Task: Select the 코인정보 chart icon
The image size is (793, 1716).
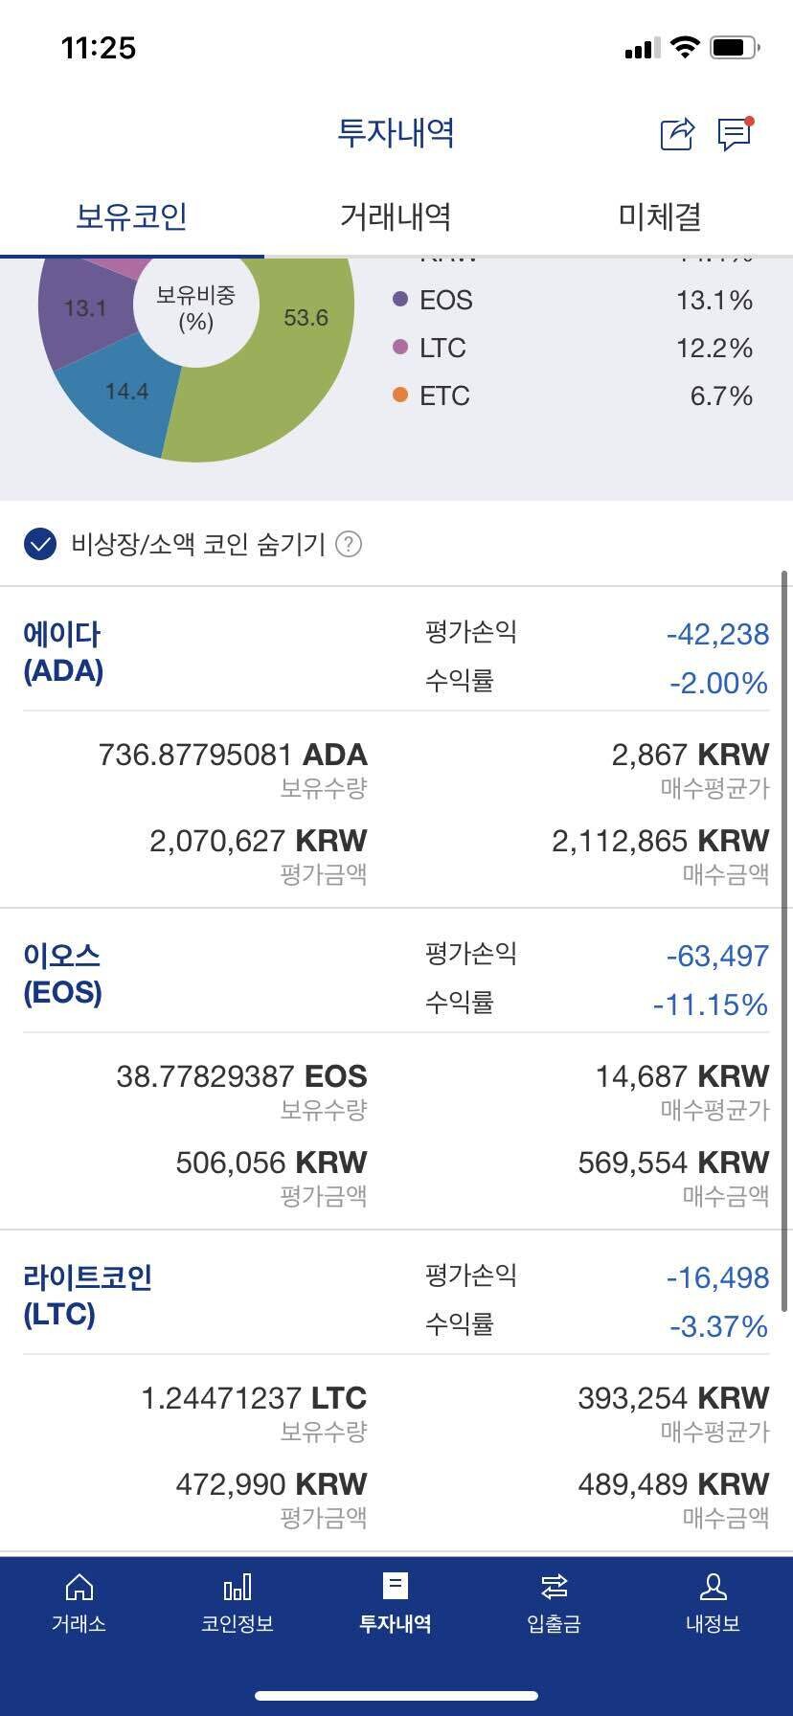Action: tap(237, 1604)
